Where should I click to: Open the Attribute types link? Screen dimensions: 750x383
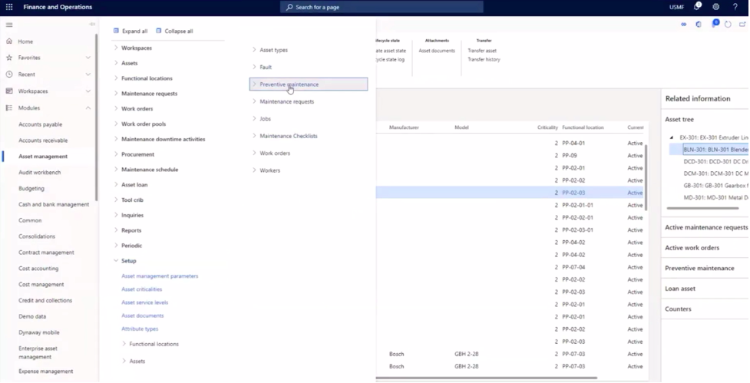(x=140, y=329)
